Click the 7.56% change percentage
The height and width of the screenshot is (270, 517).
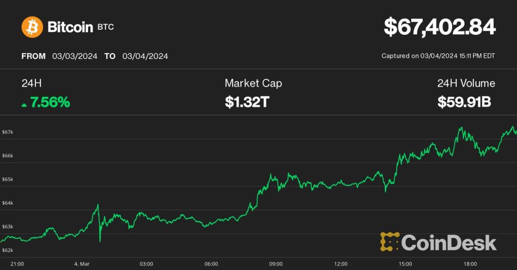pyautogui.click(x=50, y=103)
